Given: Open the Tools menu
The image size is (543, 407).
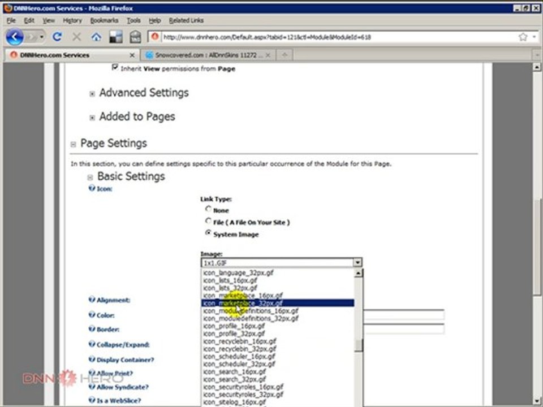Looking at the screenshot, I should (x=133, y=20).
